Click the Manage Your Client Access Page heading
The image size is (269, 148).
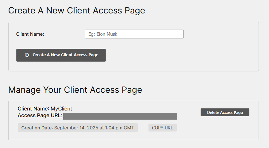[75, 90]
